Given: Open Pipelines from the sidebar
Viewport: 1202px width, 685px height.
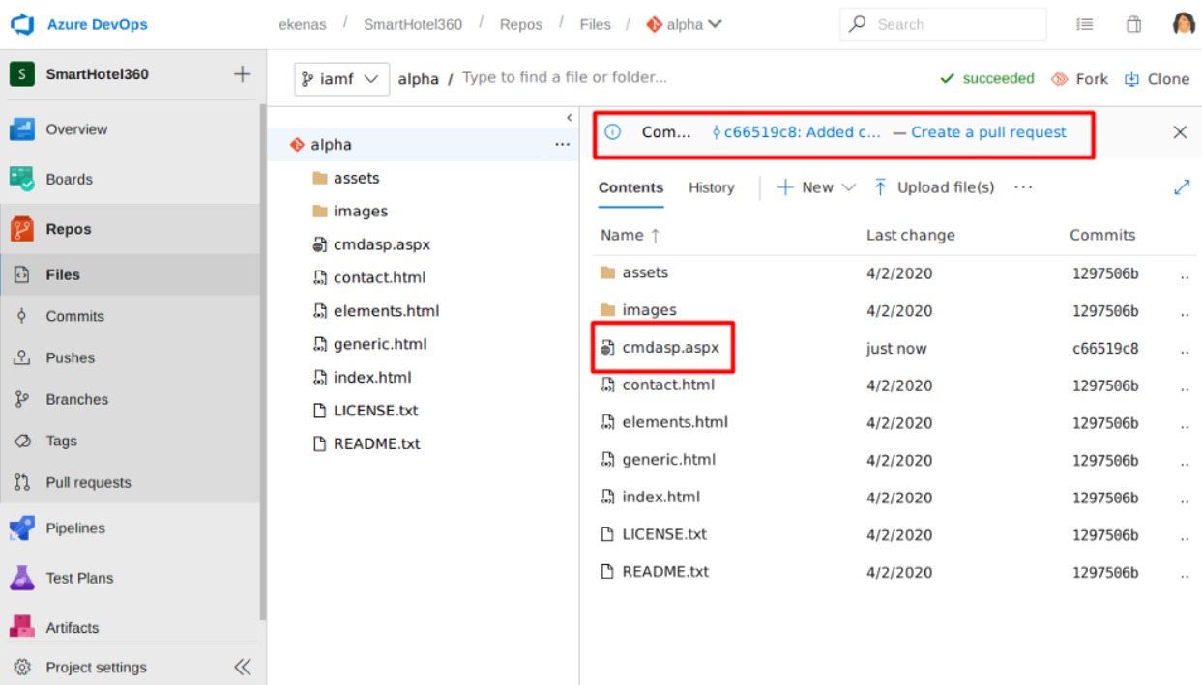Looking at the screenshot, I should pos(75,528).
